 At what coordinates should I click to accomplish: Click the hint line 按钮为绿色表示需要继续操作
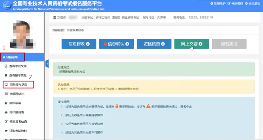point(82,115)
